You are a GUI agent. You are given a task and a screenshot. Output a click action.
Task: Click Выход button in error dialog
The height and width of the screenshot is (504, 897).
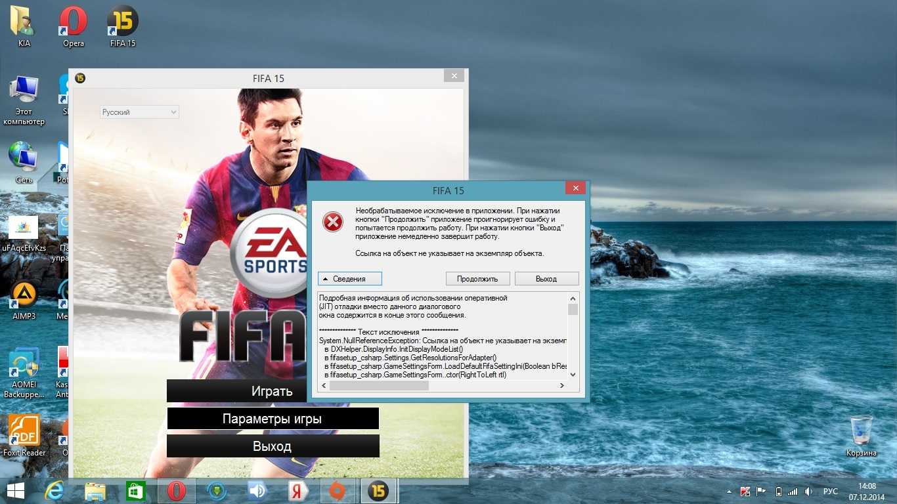point(546,279)
